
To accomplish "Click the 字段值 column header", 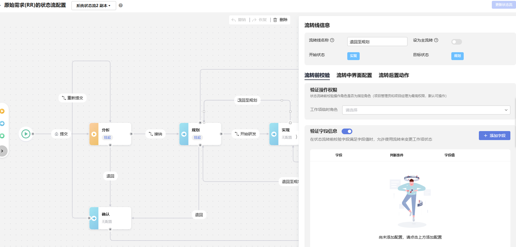I will (450, 155).
